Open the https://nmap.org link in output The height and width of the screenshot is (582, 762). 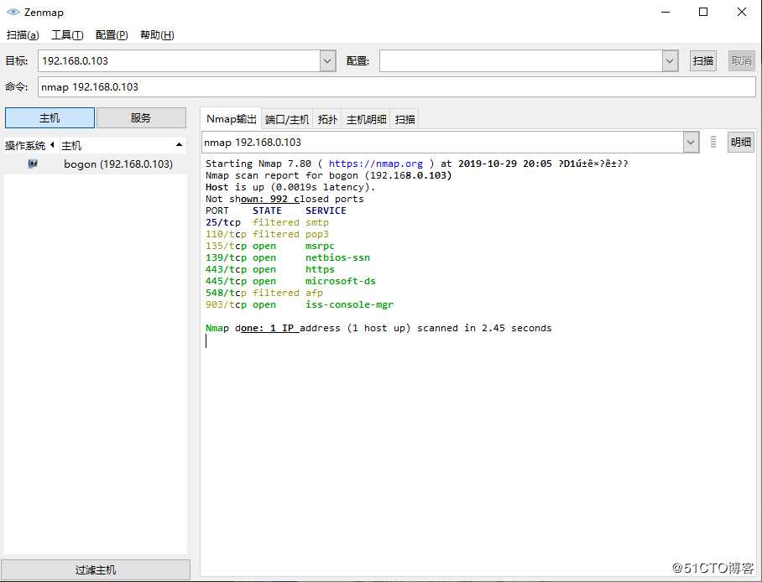pos(376,164)
